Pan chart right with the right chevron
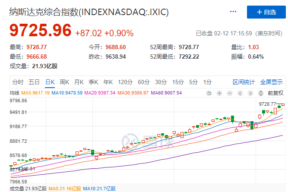The width and height of the screenshot is (288, 192). [x=250, y=93]
